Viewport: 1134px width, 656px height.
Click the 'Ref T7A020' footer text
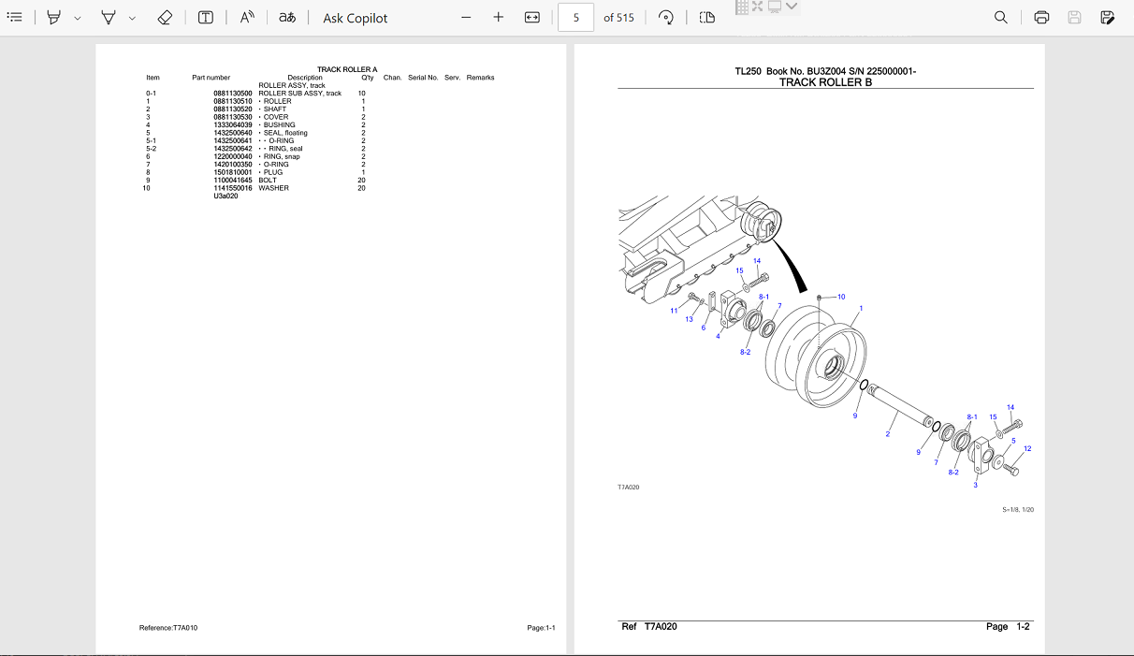(649, 627)
